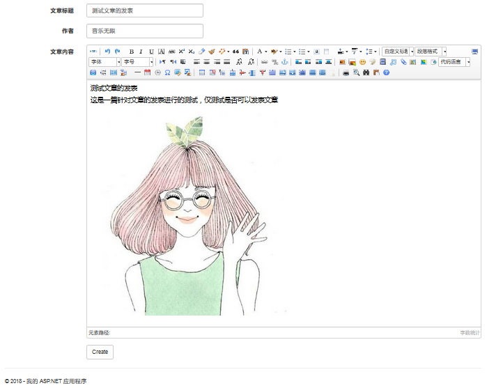Viewport: 503px width, 388px height.
Task: Click the clear document icon
Action: click(x=327, y=52)
